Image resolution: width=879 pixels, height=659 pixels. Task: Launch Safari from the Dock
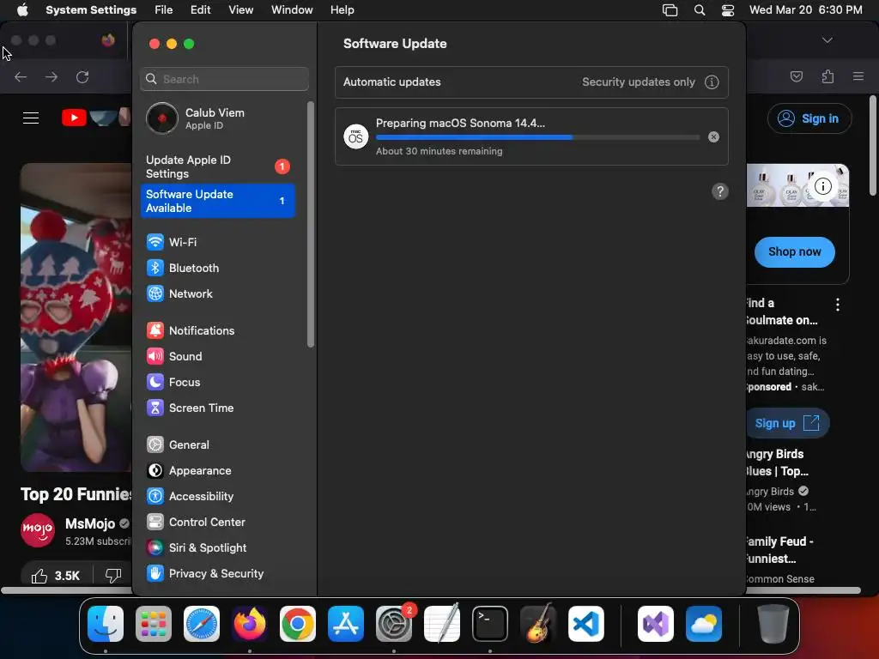coord(202,624)
